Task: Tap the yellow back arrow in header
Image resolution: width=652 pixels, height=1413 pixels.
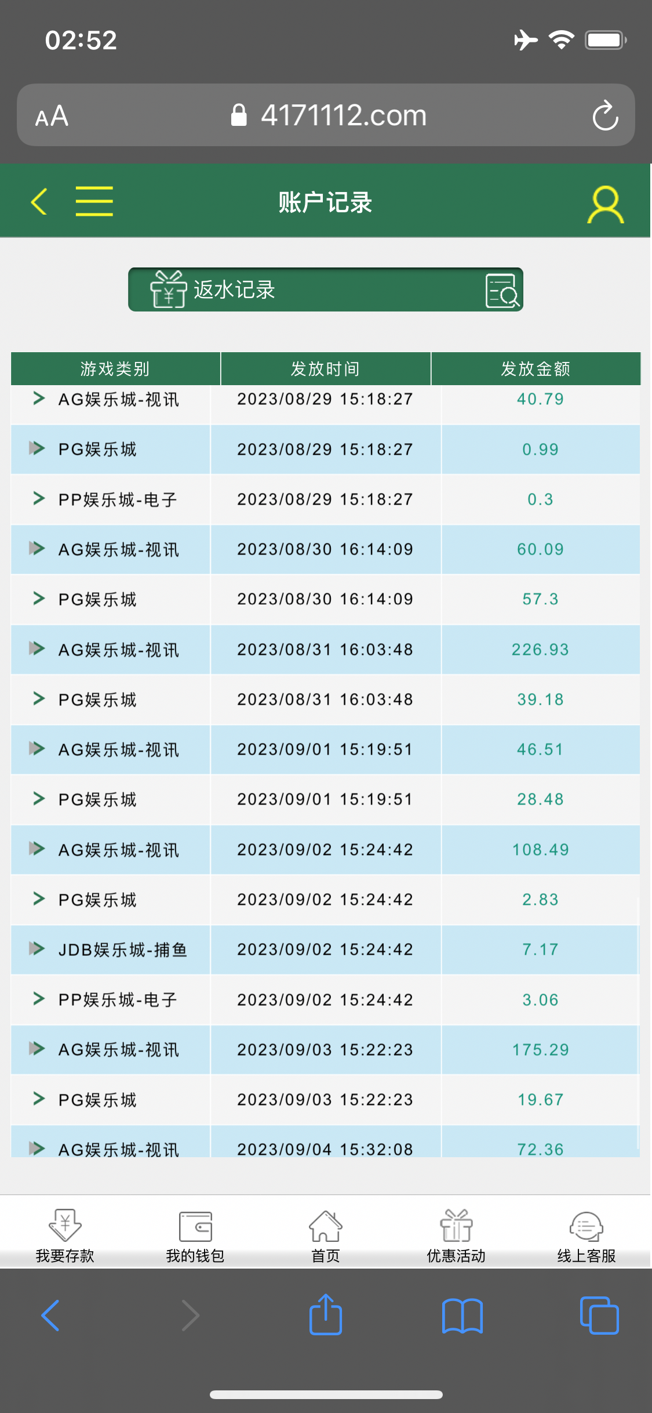Action: [39, 202]
